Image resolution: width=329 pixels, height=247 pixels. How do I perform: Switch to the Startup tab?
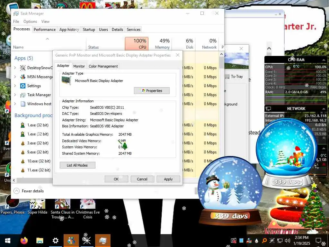pyautogui.click(x=89, y=30)
